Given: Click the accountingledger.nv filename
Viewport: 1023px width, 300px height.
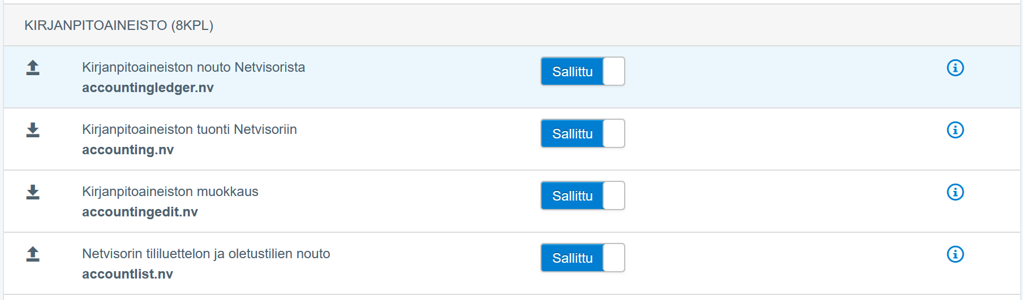Looking at the screenshot, I should 148,88.
